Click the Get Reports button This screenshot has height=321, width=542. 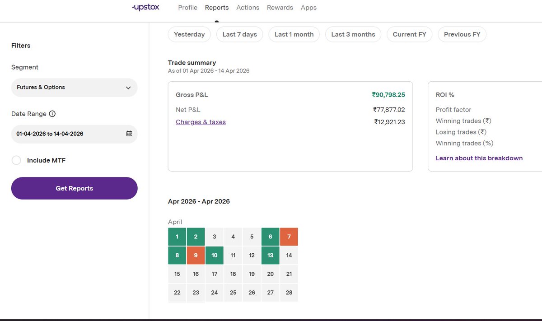(75, 188)
